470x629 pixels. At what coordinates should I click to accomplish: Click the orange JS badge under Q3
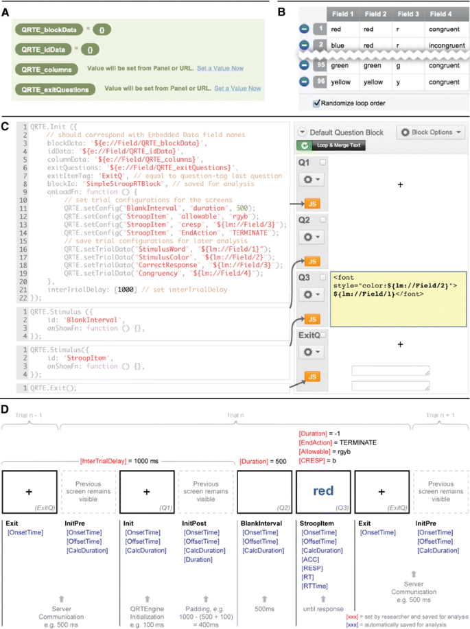click(x=312, y=319)
